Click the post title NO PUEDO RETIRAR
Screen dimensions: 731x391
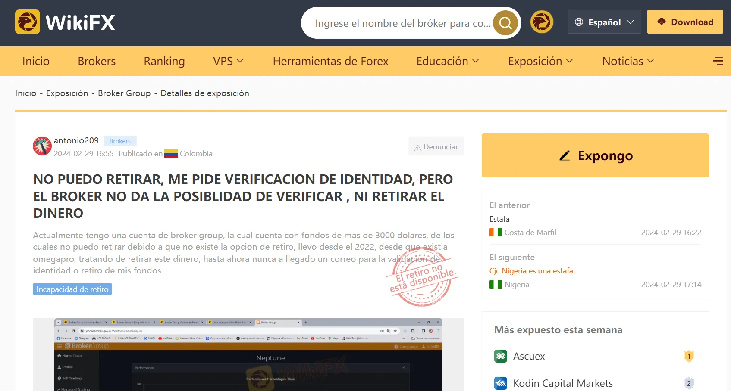pos(243,196)
